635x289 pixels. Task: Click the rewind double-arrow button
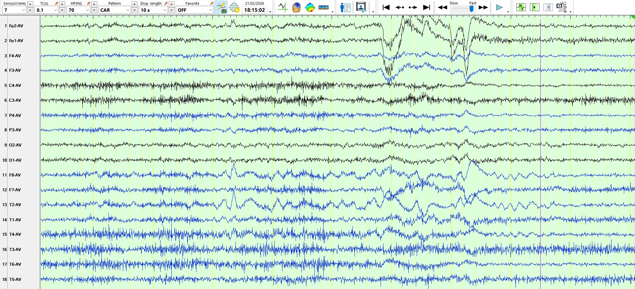(x=442, y=7)
